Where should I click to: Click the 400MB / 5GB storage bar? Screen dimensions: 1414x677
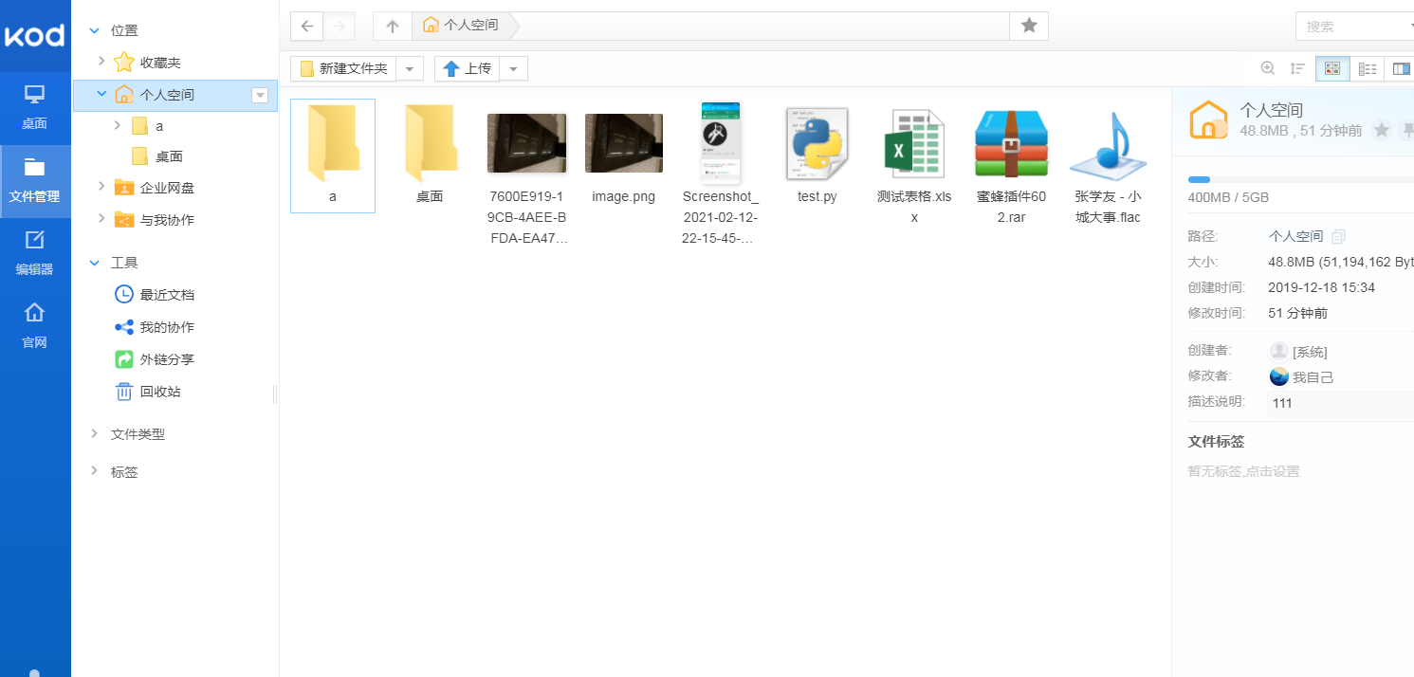(1300, 179)
